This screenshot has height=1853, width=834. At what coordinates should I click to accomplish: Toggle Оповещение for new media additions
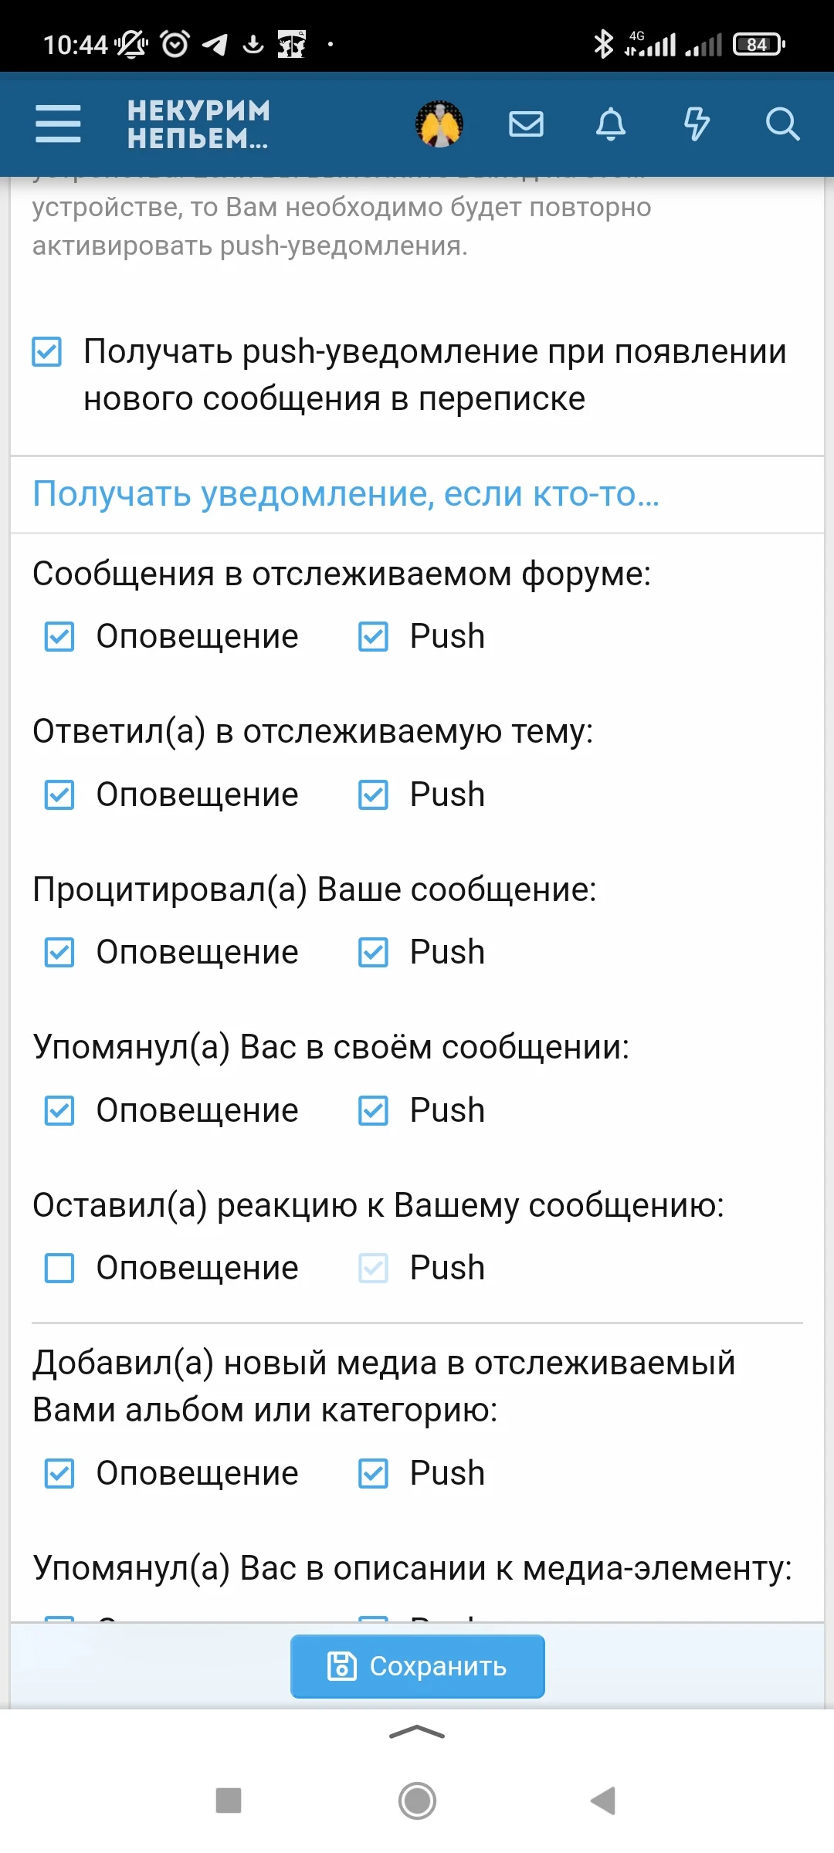pyautogui.click(x=59, y=1472)
